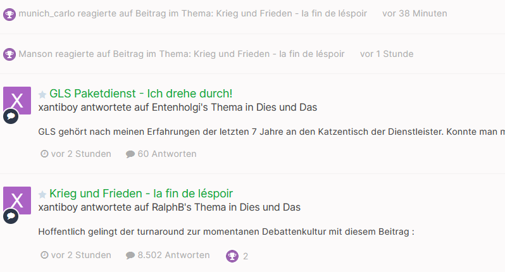Viewport: 505px width, 272px height.
Task: Open the green 'Krieg und Frieden - la fin de léspoir' title
Action: (141, 194)
